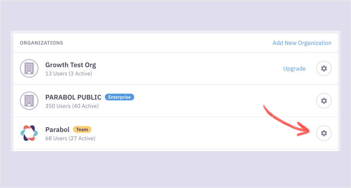The height and width of the screenshot is (188, 351).
Task: Click the empty row below Parabol
Action: pos(175,150)
